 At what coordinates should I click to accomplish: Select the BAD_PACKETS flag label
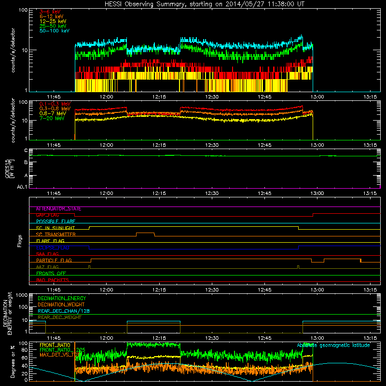53,280
